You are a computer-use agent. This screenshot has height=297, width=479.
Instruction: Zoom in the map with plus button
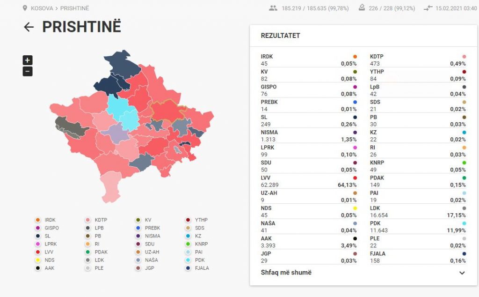click(28, 60)
